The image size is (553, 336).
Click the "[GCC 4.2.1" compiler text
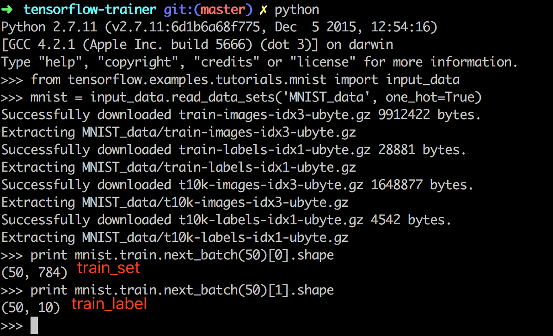38,45
